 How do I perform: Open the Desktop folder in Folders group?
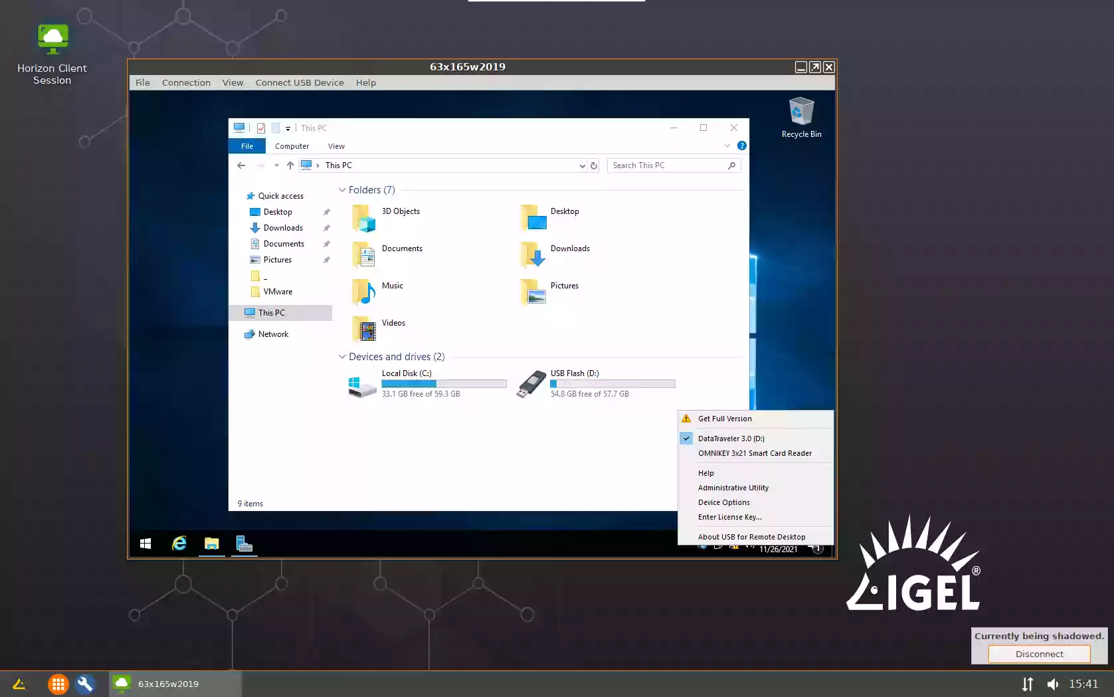point(549,217)
